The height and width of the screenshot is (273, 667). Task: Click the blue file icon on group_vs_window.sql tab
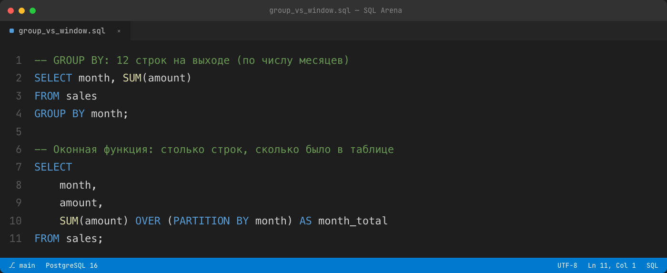11,31
